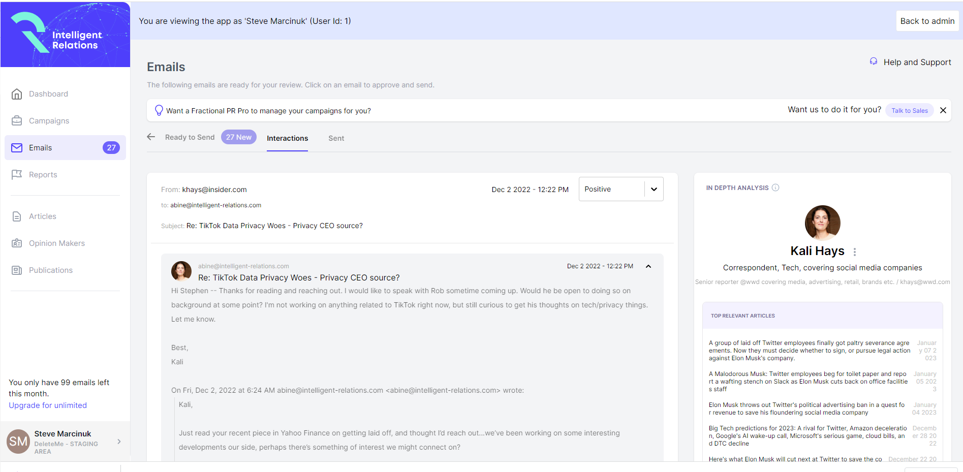Open Reports in the sidebar
The height and width of the screenshot is (472, 963).
pos(43,175)
